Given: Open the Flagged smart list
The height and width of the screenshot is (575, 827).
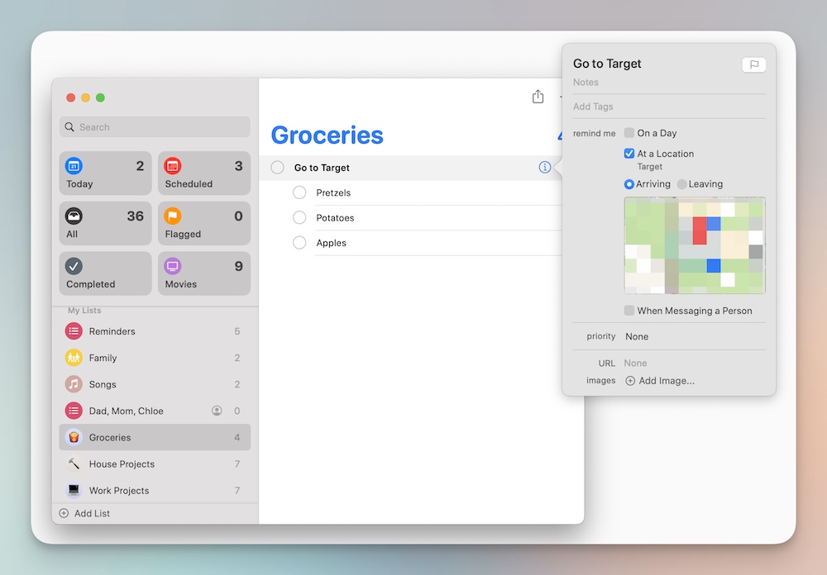Looking at the screenshot, I should [x=204, y=223].
